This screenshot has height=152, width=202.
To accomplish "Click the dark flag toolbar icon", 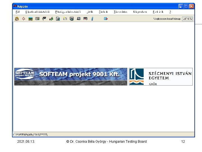I will pyautogui.click(x=44, y=19).
